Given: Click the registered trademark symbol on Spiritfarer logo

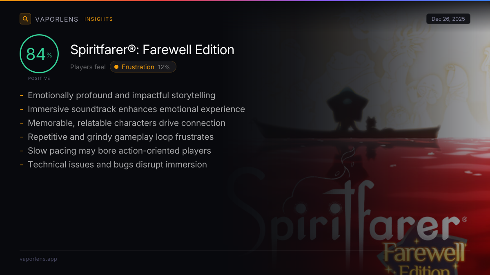Looking at the screenshot, I should (x=464, y=220).
